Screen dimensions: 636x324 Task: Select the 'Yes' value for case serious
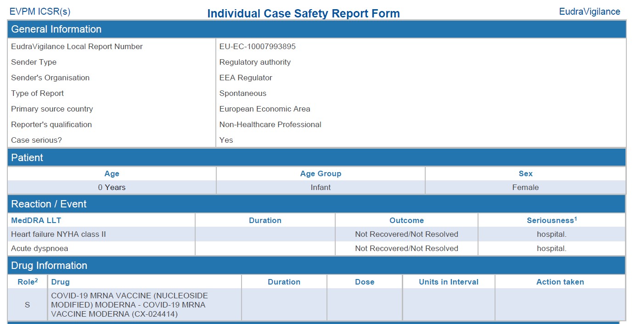pyautogui.click(x=226, y=140)
